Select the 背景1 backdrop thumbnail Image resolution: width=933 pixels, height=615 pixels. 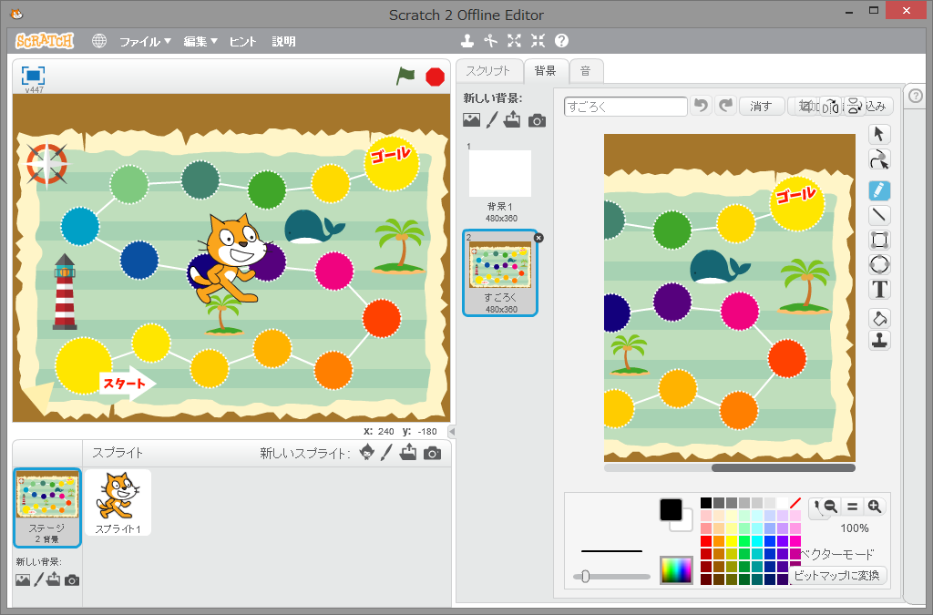500,182
